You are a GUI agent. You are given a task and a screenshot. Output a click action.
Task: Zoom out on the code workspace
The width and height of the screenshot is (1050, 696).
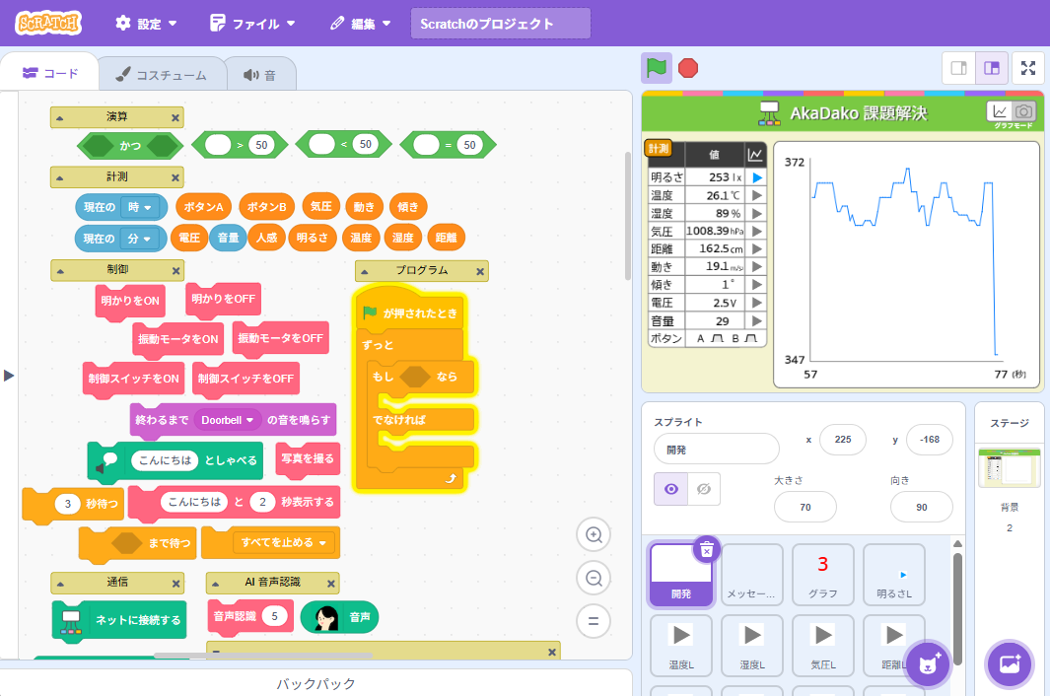click(x=594, y=579)
